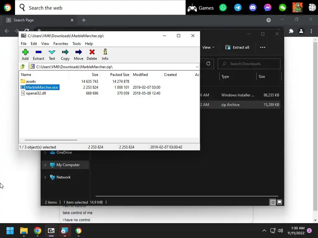Image resolution: width=318 pixels, height=238 pixels.
Task: Go up one folder level in 7-Zip
Action: (x=22, y=67)
